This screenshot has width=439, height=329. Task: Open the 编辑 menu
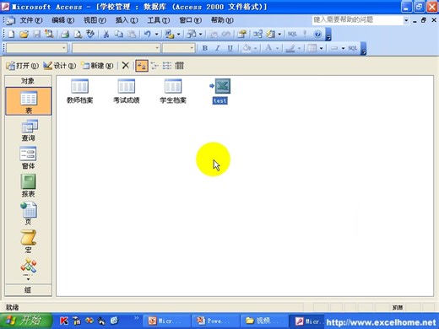click(62, 20)
